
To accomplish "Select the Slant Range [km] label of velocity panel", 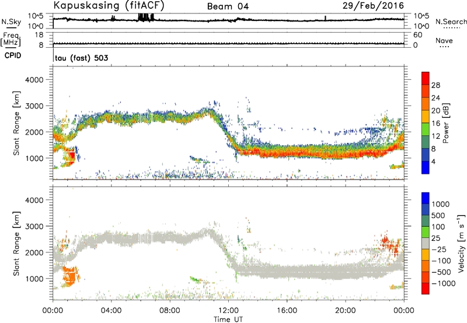I will tap(16, 244).
